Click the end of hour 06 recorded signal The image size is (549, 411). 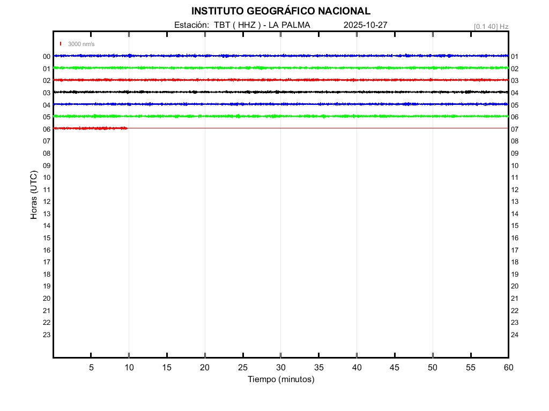point(127,128)
